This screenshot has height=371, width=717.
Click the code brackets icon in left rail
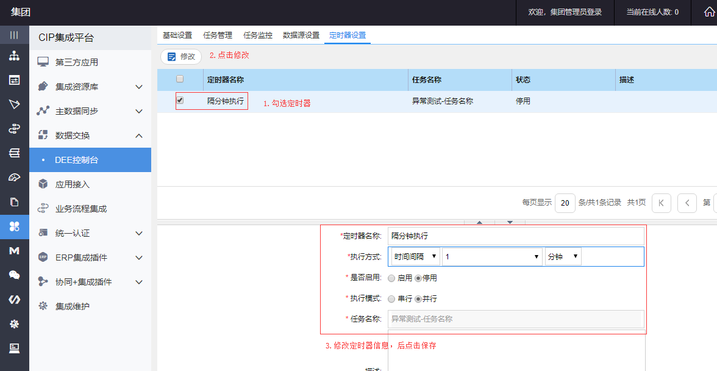[14, 300]
